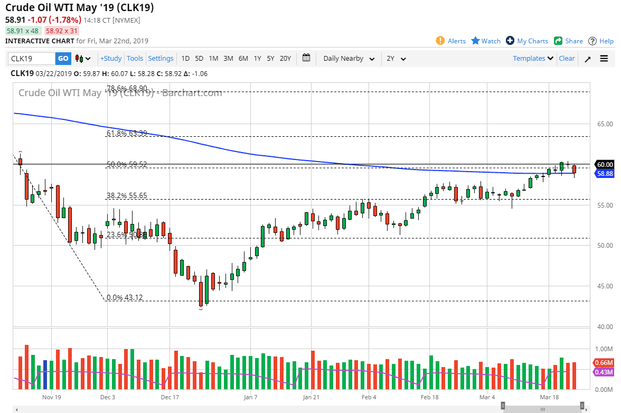Click the Clear link to reset studies
621x413 pixels.
pyautogui.click(x=567, y=59)
